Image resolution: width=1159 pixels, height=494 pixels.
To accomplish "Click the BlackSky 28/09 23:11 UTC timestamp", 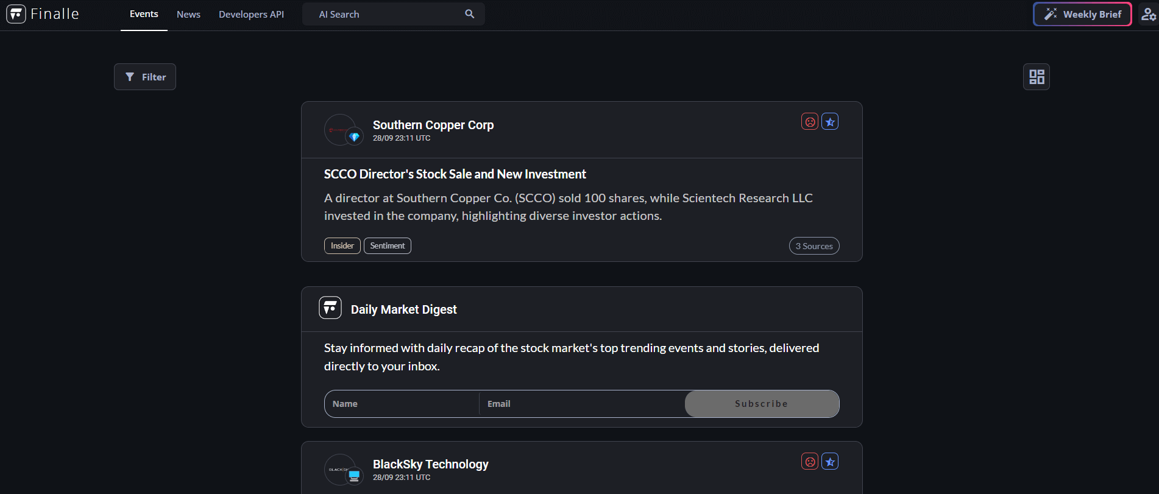I will click(402, 478).
